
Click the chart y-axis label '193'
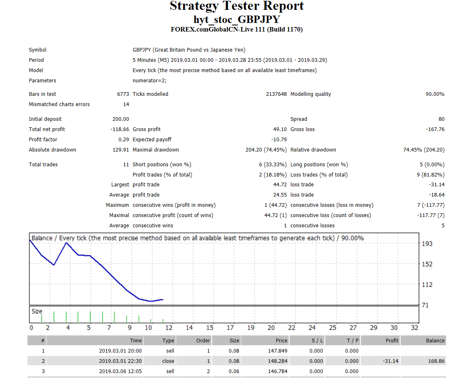click(427, 244)
